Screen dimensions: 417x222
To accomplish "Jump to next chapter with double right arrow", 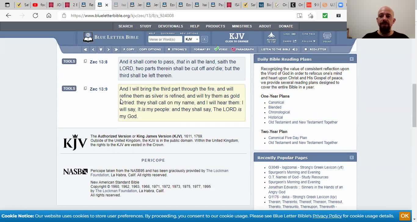I will point(116,49).
